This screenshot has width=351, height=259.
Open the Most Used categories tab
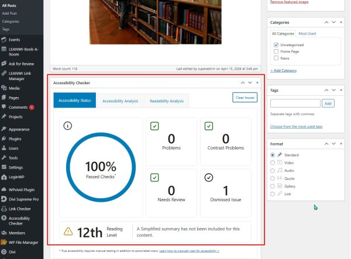coord(307,33)
